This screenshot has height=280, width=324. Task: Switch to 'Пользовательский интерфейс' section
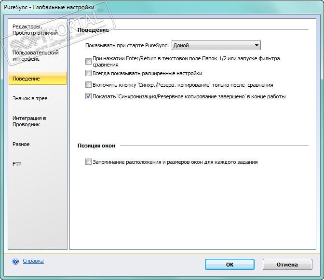pyautogui.click(x=36, y=55)
